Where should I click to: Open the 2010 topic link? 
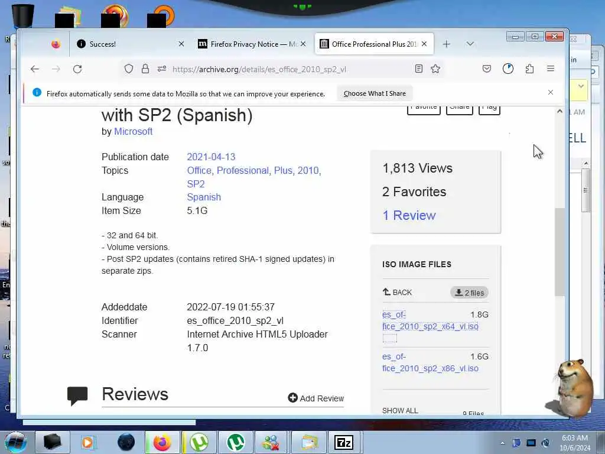[x=308, y=170]
